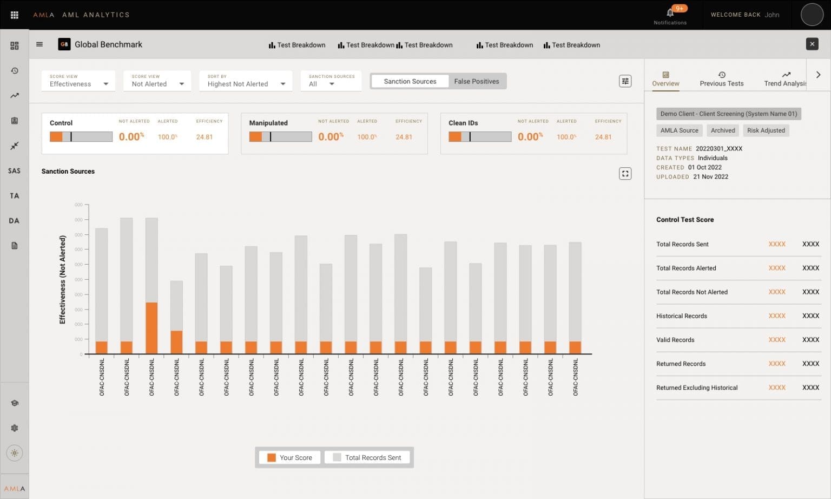Open the filter sliders icon above the chart
Viewport: 831px width, 499px height.
pyautogui.click(x=625, y=81)
